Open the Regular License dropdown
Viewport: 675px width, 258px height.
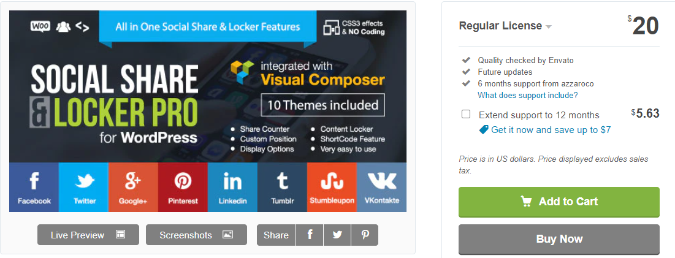(505, 26)
